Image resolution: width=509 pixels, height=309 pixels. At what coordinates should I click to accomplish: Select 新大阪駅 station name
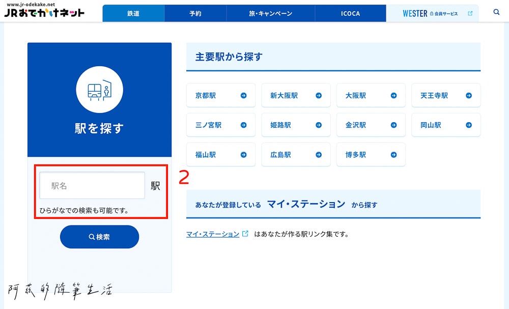(x=284, y=95)
